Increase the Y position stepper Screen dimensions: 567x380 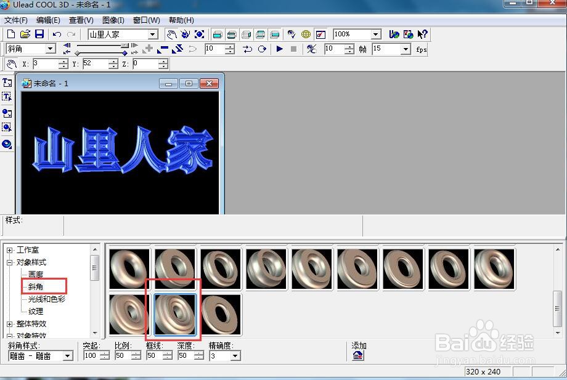click(113, 62)
